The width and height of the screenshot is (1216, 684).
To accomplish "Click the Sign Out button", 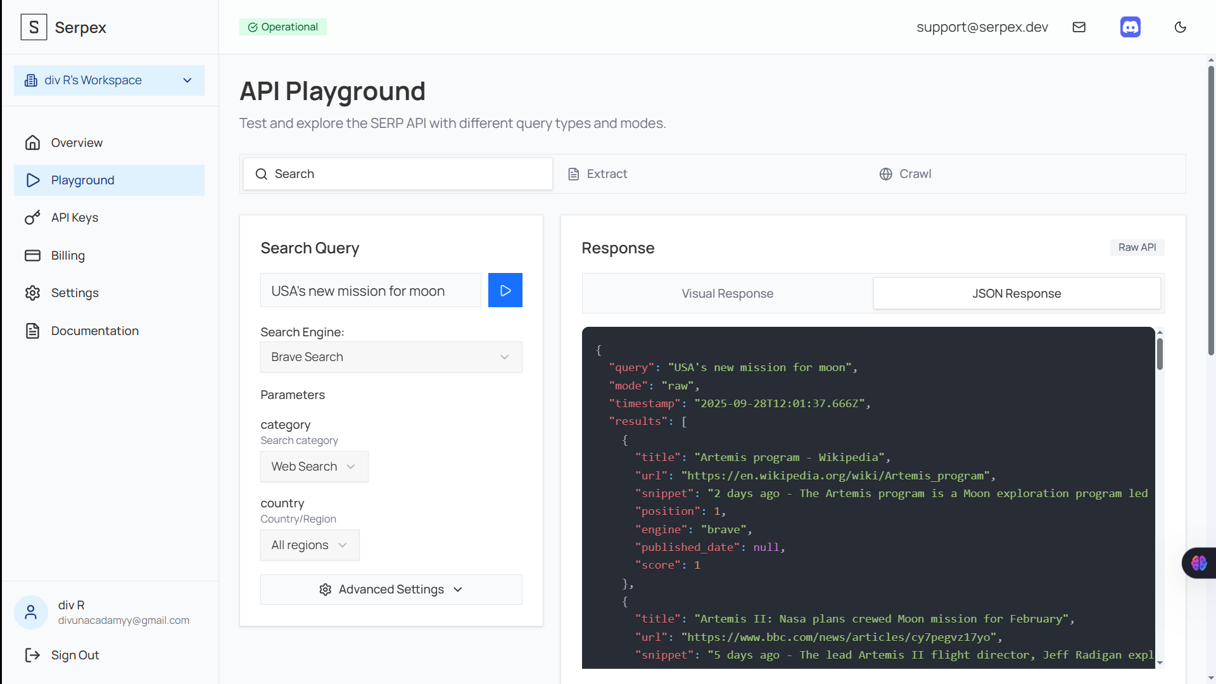I will 75,655.
